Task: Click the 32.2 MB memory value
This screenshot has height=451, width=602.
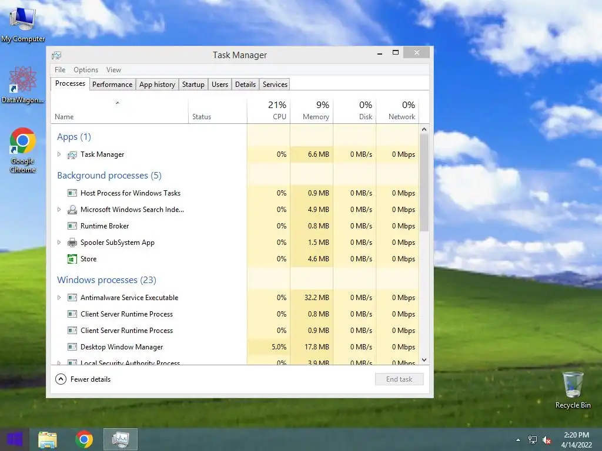Action: pos(317,297)
